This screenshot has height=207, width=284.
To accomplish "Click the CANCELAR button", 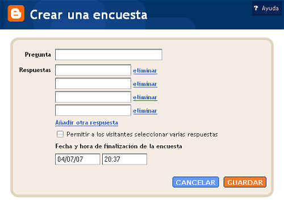I will [x=195, y=182].
